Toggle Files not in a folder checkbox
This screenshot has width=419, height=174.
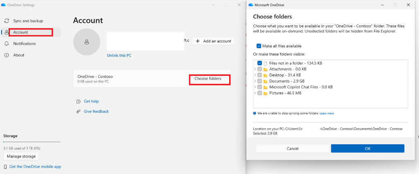[259, 63]
